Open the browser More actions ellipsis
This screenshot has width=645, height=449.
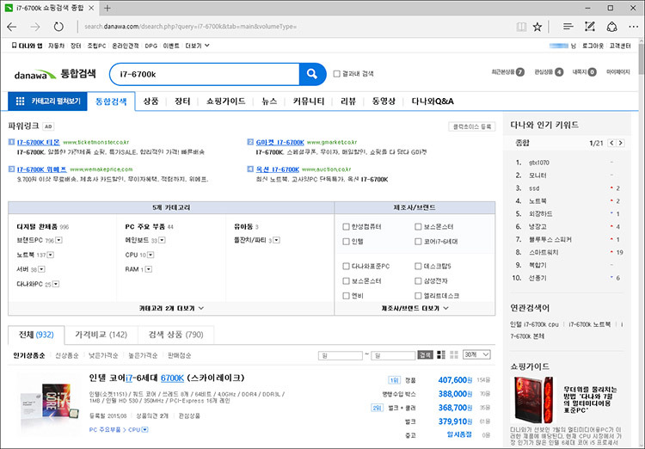coord(634,27)
